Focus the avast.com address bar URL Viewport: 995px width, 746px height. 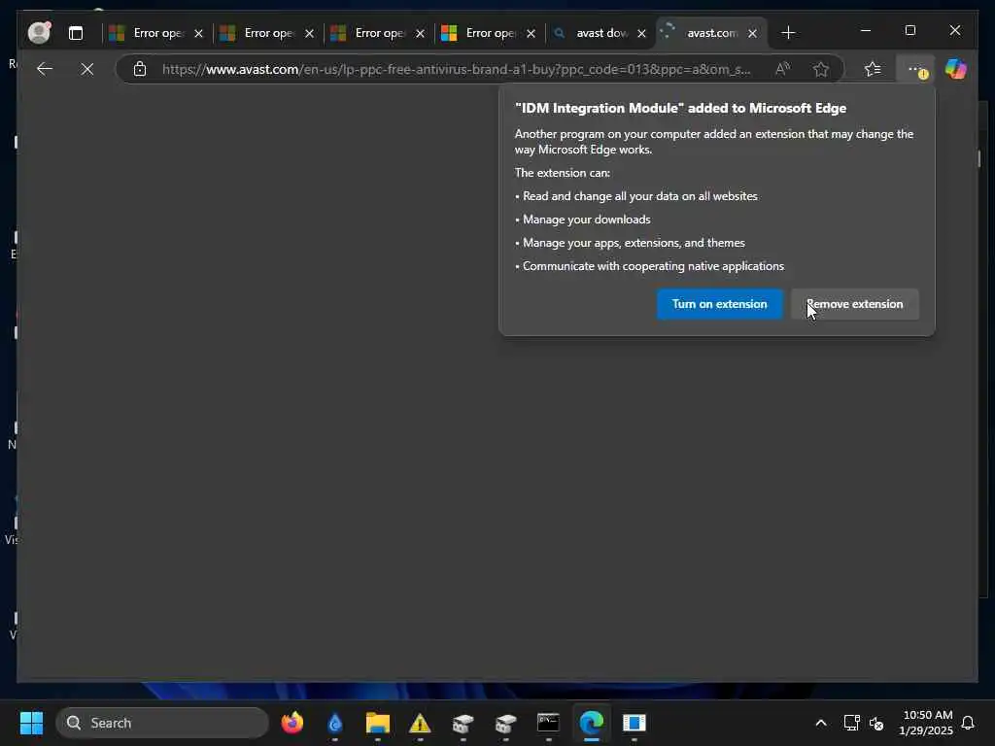point(456,69)
